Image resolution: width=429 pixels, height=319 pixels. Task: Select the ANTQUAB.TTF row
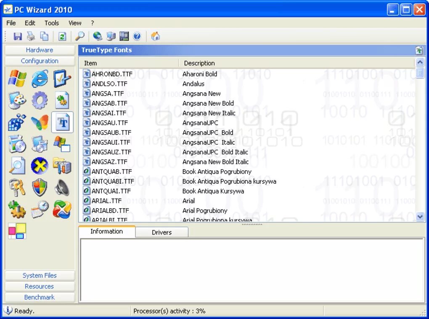pyautogui.click(x=247, y=172)
